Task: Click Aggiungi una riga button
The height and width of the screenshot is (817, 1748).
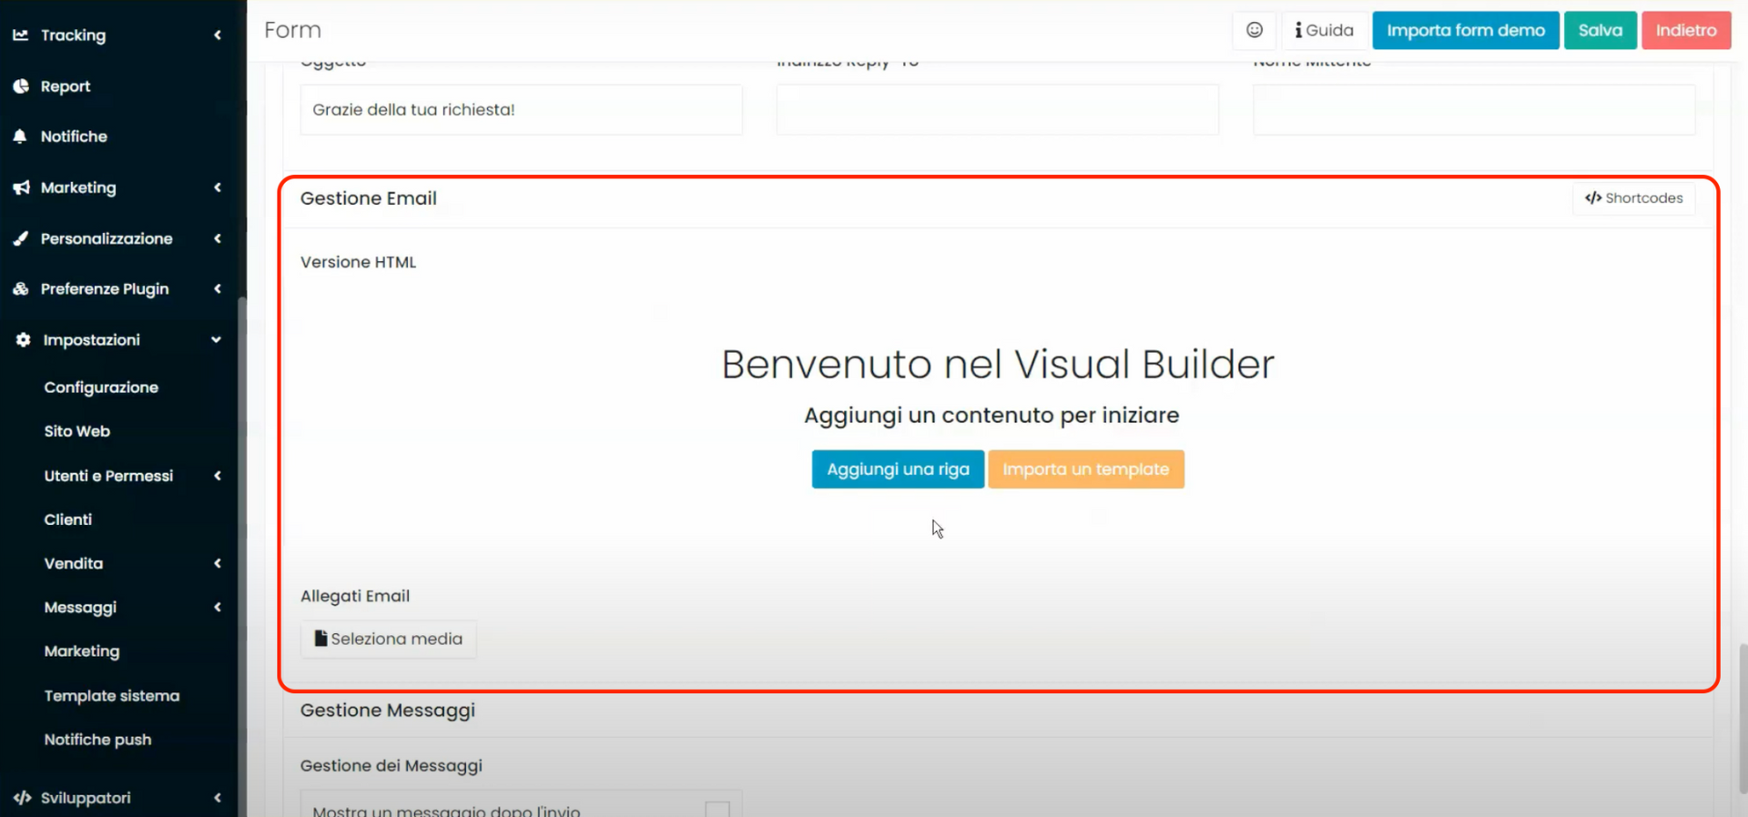Action: [x=898, y=469]
